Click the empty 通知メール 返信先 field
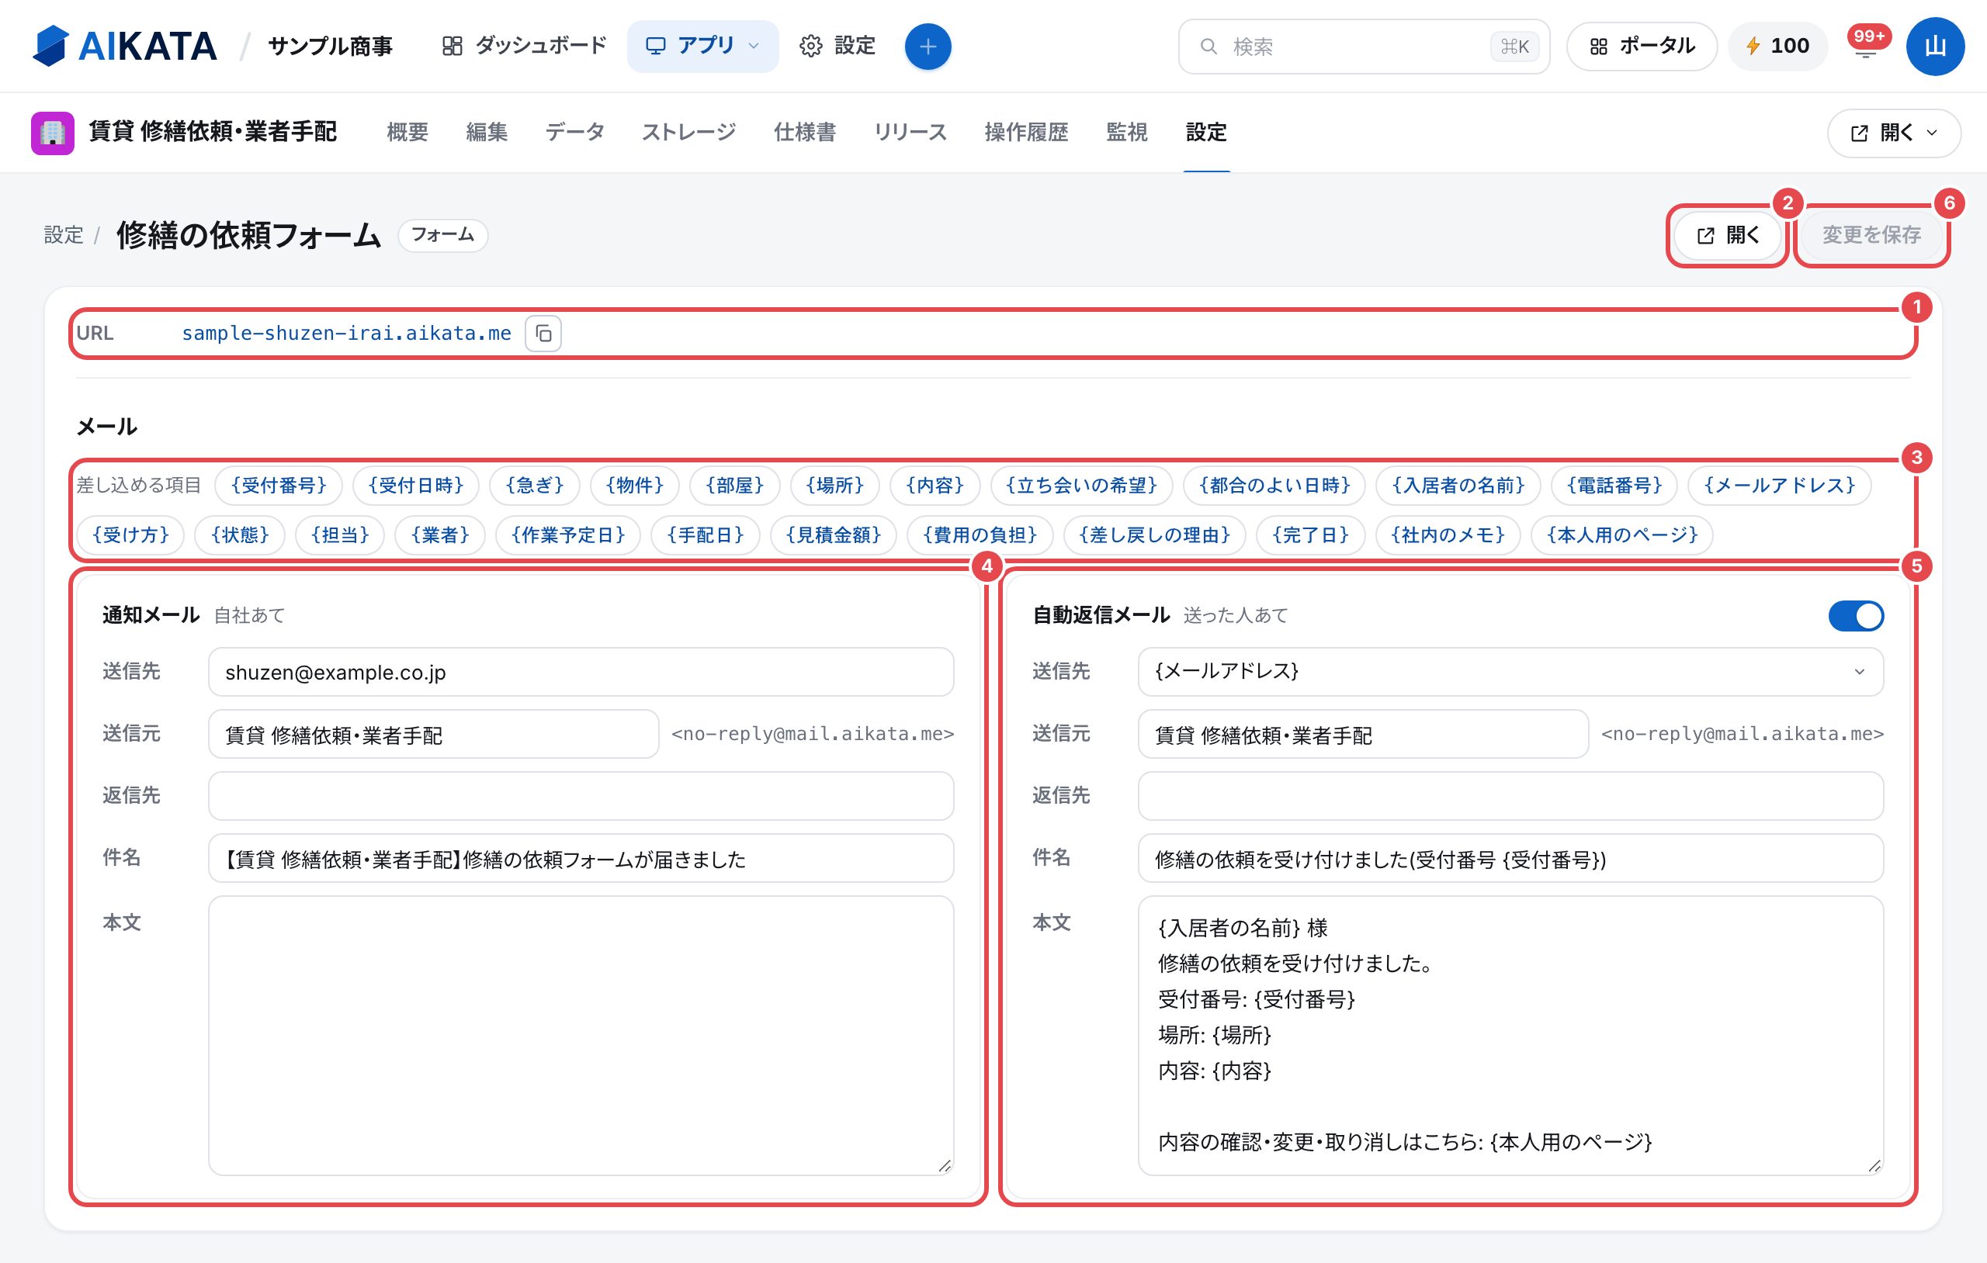The image size is (1987, 1263). coord(581,796)
